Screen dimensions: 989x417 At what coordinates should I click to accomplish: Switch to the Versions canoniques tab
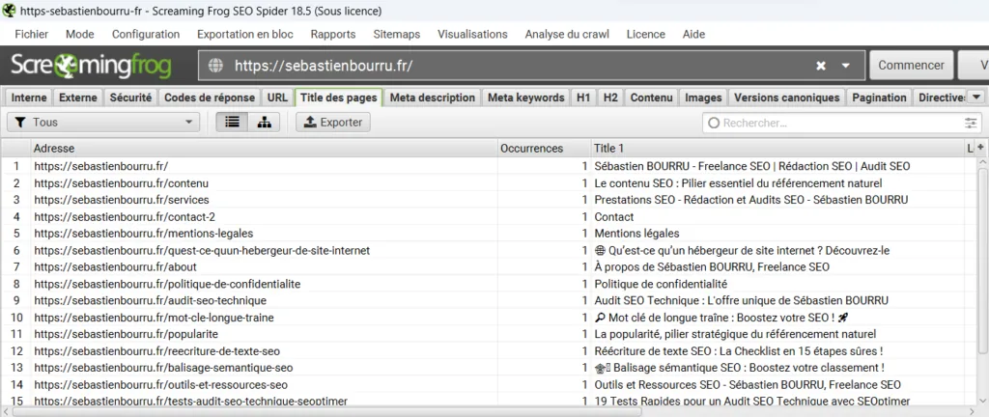(786, 97)
